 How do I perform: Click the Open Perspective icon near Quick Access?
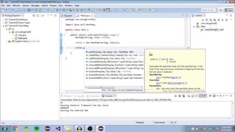tap(221, 10)
